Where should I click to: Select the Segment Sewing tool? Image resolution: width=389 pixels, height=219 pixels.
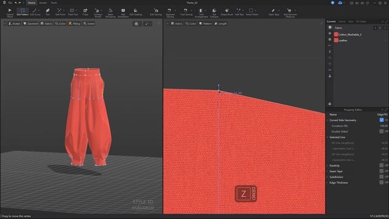[170, 12]
